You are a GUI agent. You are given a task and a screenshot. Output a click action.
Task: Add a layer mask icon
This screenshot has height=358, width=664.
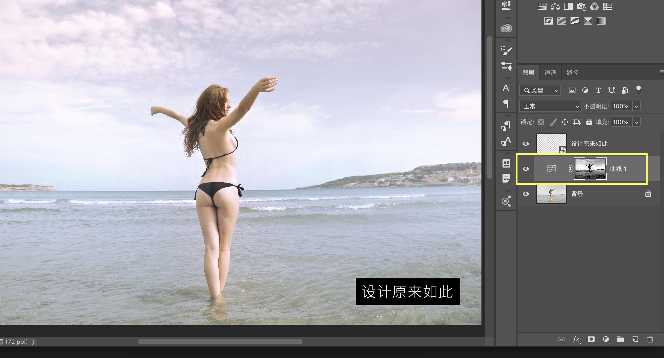click(x=591, y=339)
